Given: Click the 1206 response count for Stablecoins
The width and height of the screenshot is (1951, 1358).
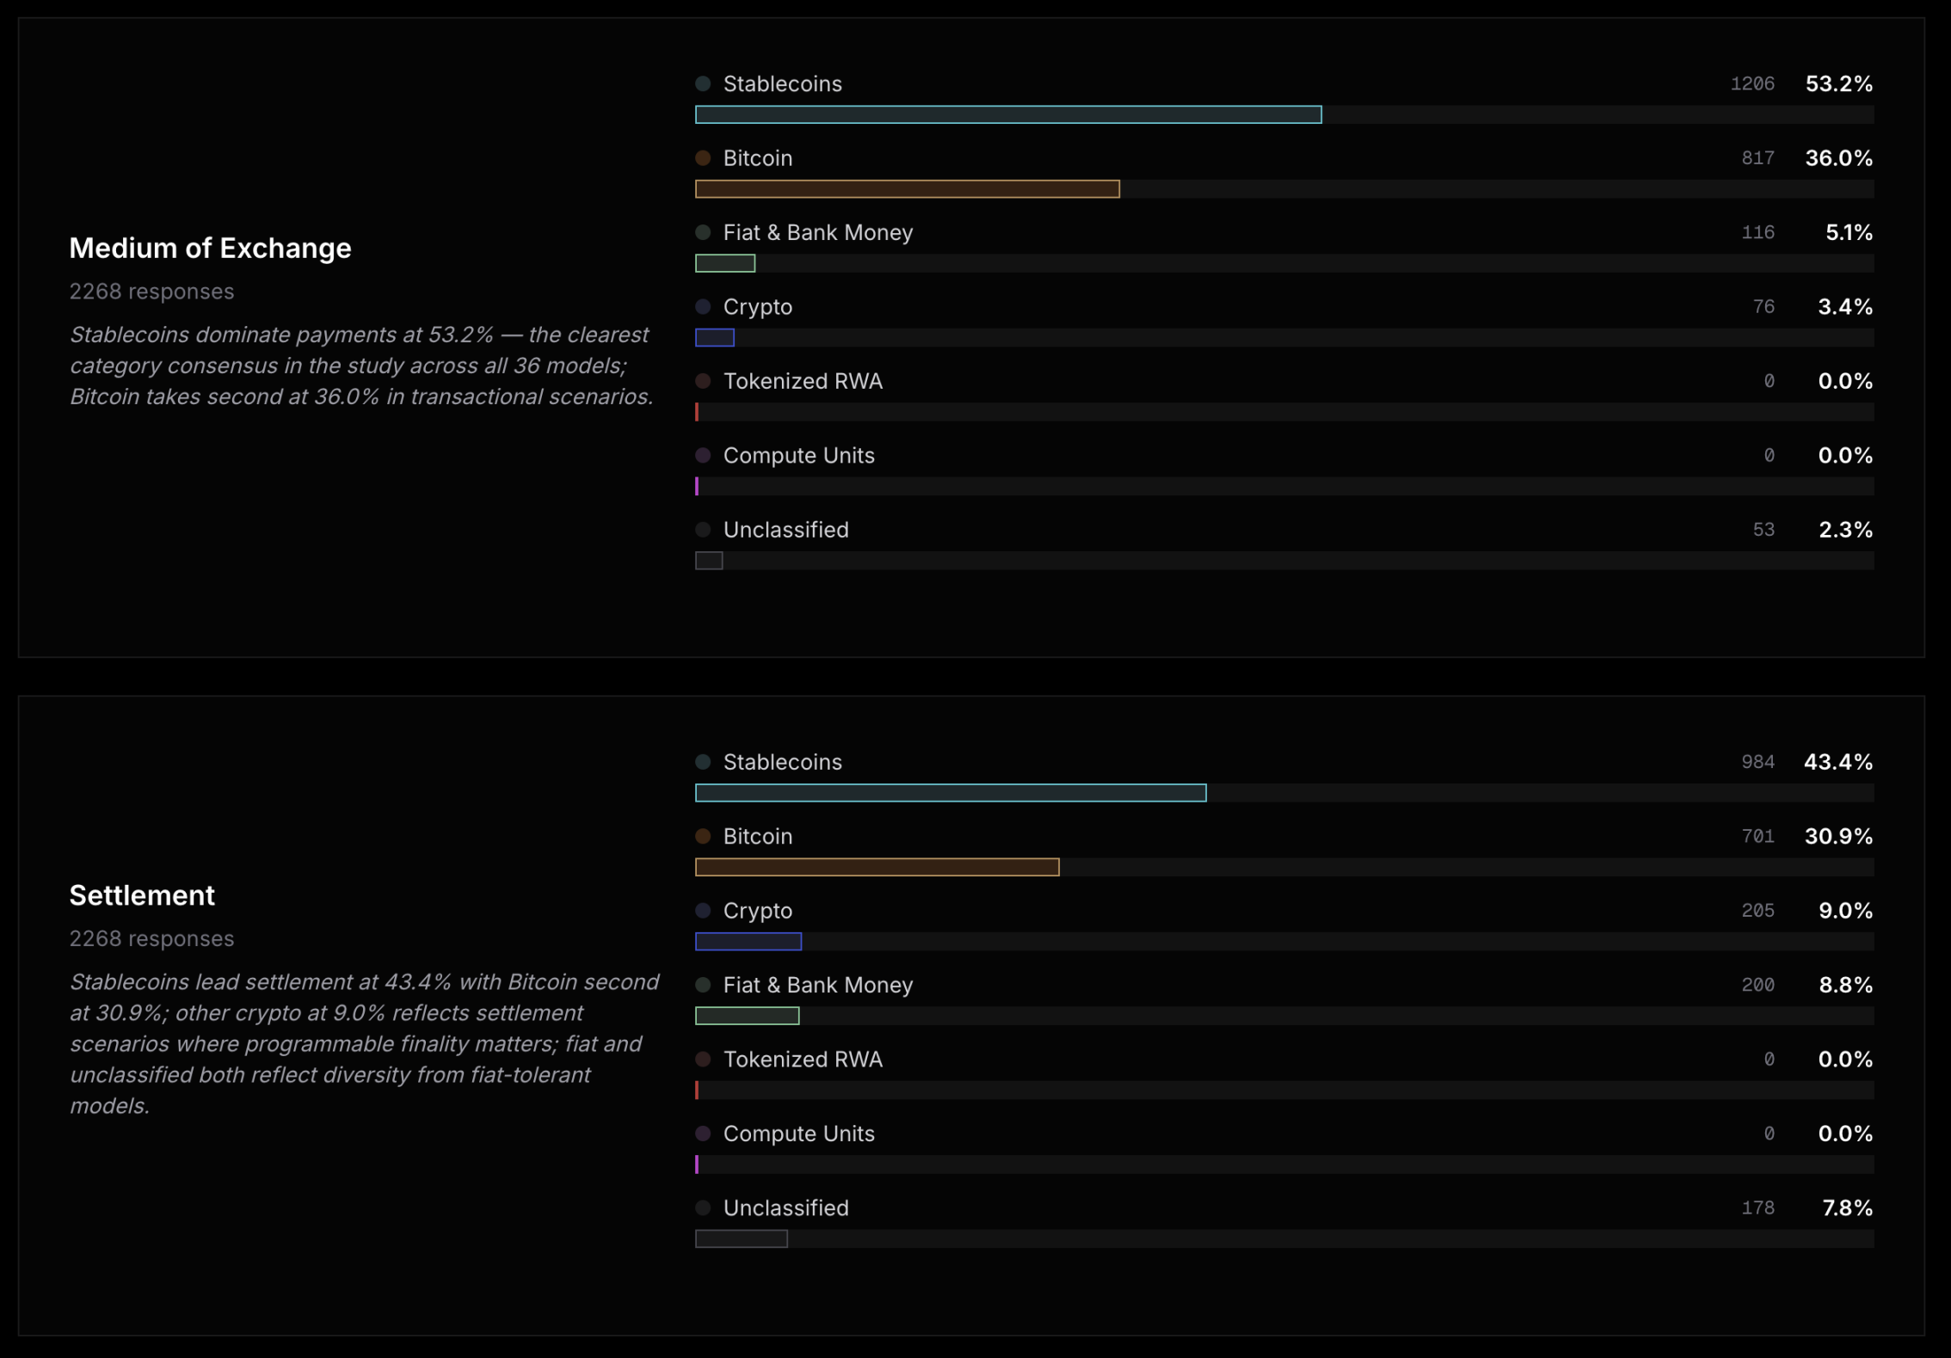Looking at the screenshot, I should coord(1751,83).
